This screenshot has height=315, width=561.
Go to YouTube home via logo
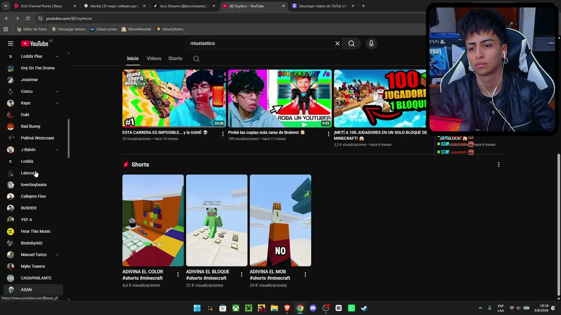click(x=35, y=43)
